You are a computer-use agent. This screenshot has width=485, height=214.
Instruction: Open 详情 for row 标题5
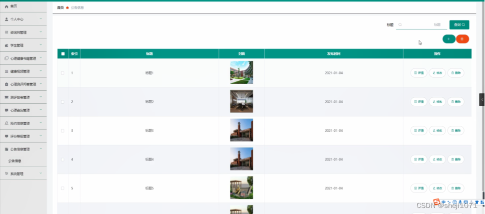(419, 188)
